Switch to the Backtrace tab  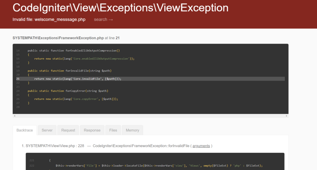point(25,130)
